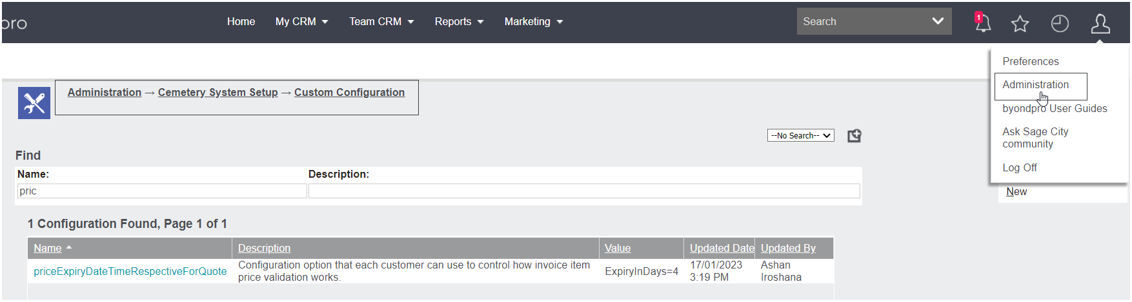Click the 1 Configuration Found heading

[x=127, y=223]
